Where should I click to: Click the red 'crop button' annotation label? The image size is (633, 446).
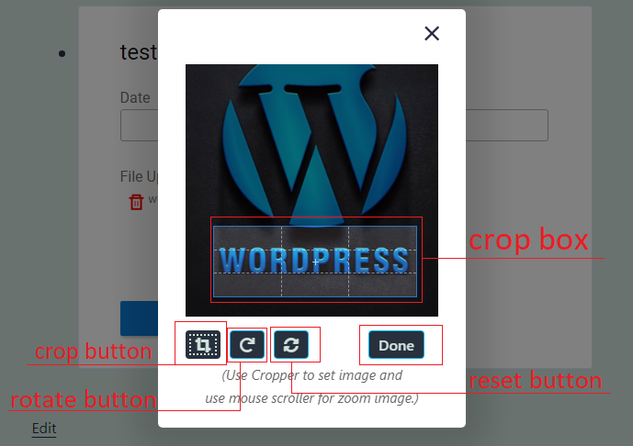pos(93,352)
